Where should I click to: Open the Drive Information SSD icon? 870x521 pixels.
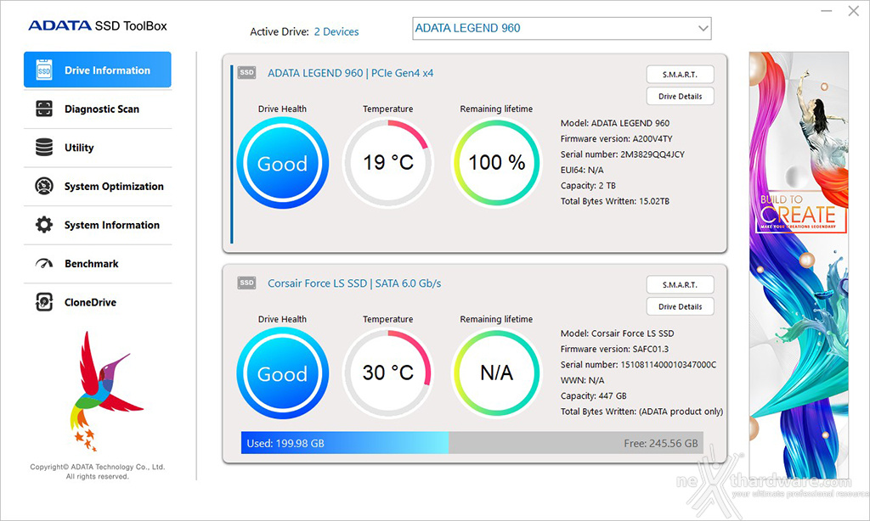pyautogui.click(x=44, y=70)
